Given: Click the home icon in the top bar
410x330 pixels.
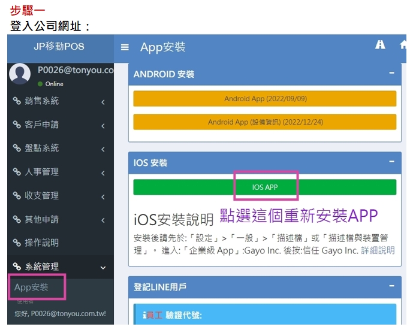Looking at the screenshot, I should (403, 45).
